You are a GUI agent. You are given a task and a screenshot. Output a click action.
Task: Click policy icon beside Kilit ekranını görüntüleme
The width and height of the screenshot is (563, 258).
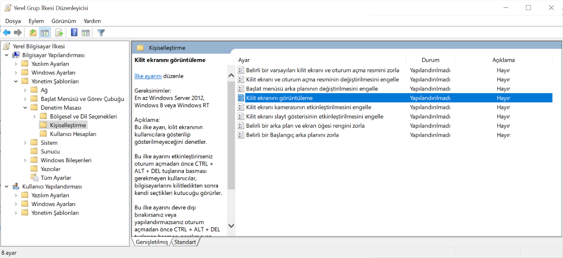click(241, 98)
